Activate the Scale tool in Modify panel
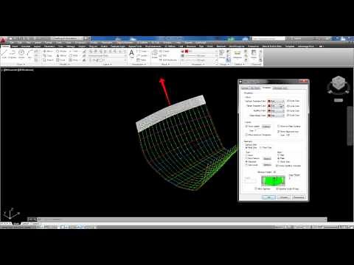The height and width of the screenshot is (265, 354). (61, 60)
